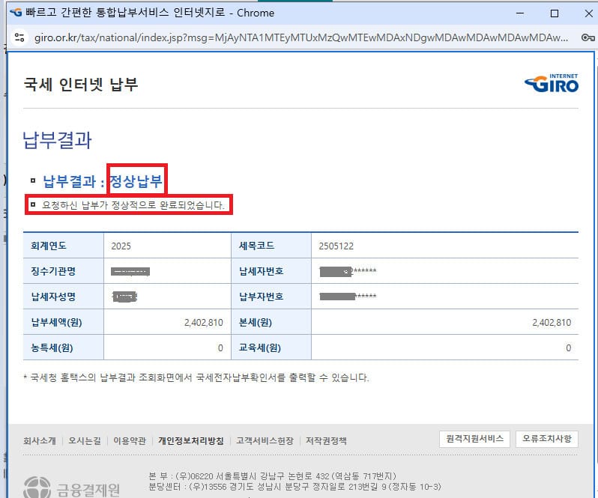This screenshot has height=498, width=598.
Task: Click the message 요청하신 납부가 정상적으로 완료되었습니다
Action: pos(133,205)
